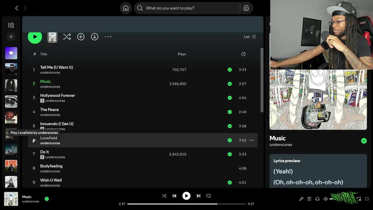This screenshot has height=210, width=373.
Task: Open the List view dropdown
Action: point(250,37)
